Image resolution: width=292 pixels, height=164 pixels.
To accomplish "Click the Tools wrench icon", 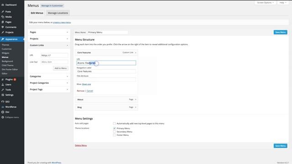I will [x=3, y=90].
